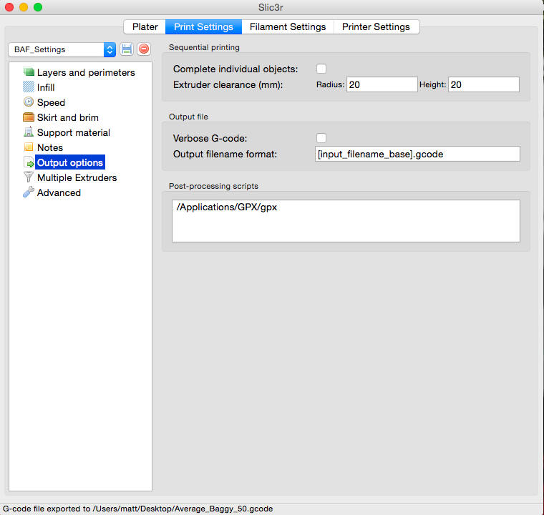Switch to the Plater tab
This screenshot has width=544, height=515.
pyautogui.click(x=145, y=26)
